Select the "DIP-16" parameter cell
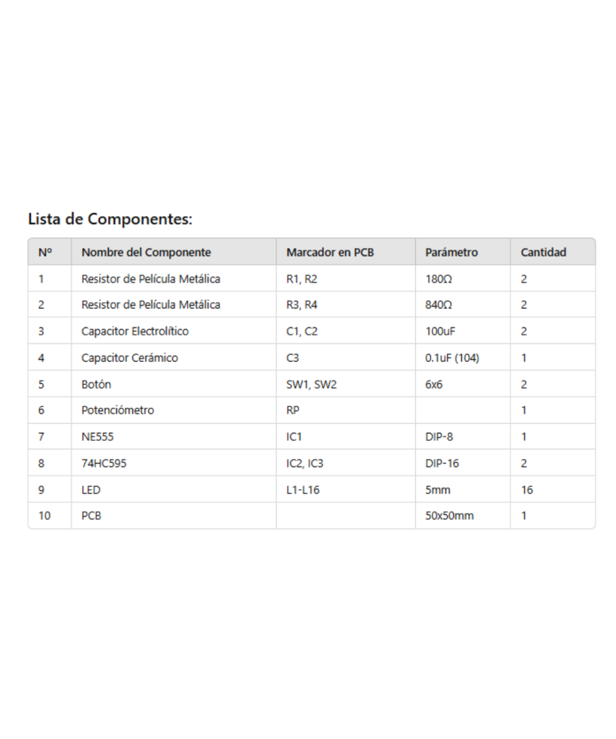Image resolution: width=616 pixels, height=739 pixels. pyautogui.click(x=442, y=463)
